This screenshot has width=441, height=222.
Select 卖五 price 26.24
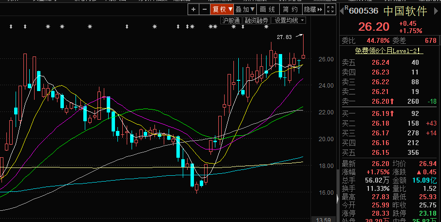381,62
